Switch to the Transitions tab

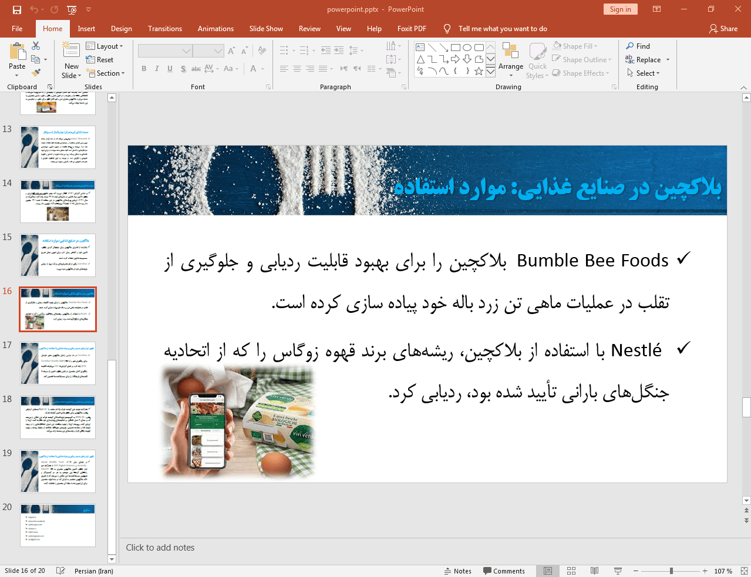pos(165,29)
